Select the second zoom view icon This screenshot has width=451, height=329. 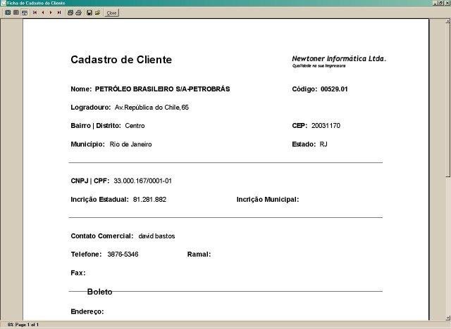(16, 13)
